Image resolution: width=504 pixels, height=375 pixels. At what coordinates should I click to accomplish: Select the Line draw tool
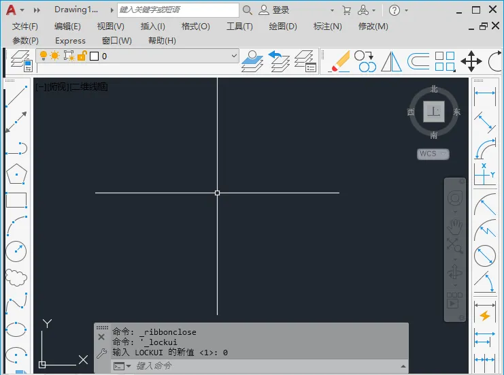click(x=16, y=96)
